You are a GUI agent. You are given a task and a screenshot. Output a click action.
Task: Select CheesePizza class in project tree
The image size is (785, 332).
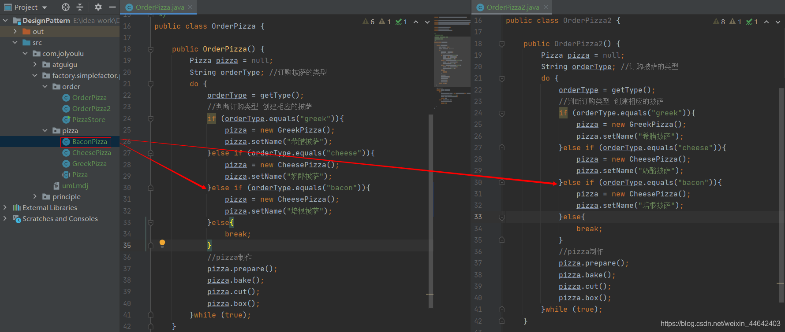click(x=91, y=152)
